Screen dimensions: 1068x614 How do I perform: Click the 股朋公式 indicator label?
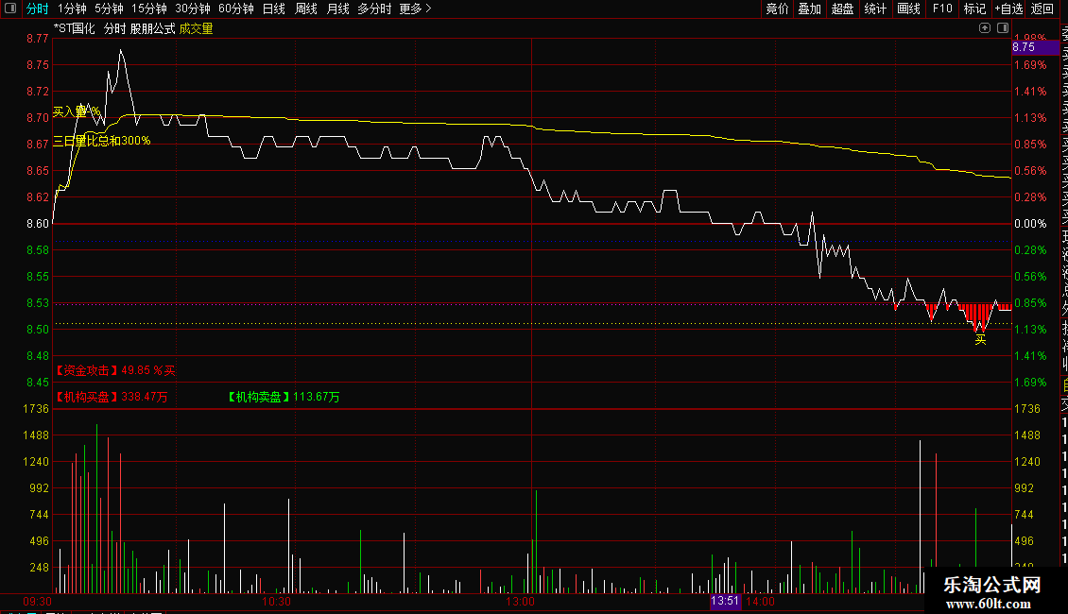click(152, 28)
